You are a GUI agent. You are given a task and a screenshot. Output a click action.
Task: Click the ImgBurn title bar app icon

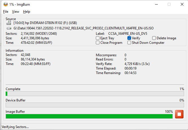[5, 4]
